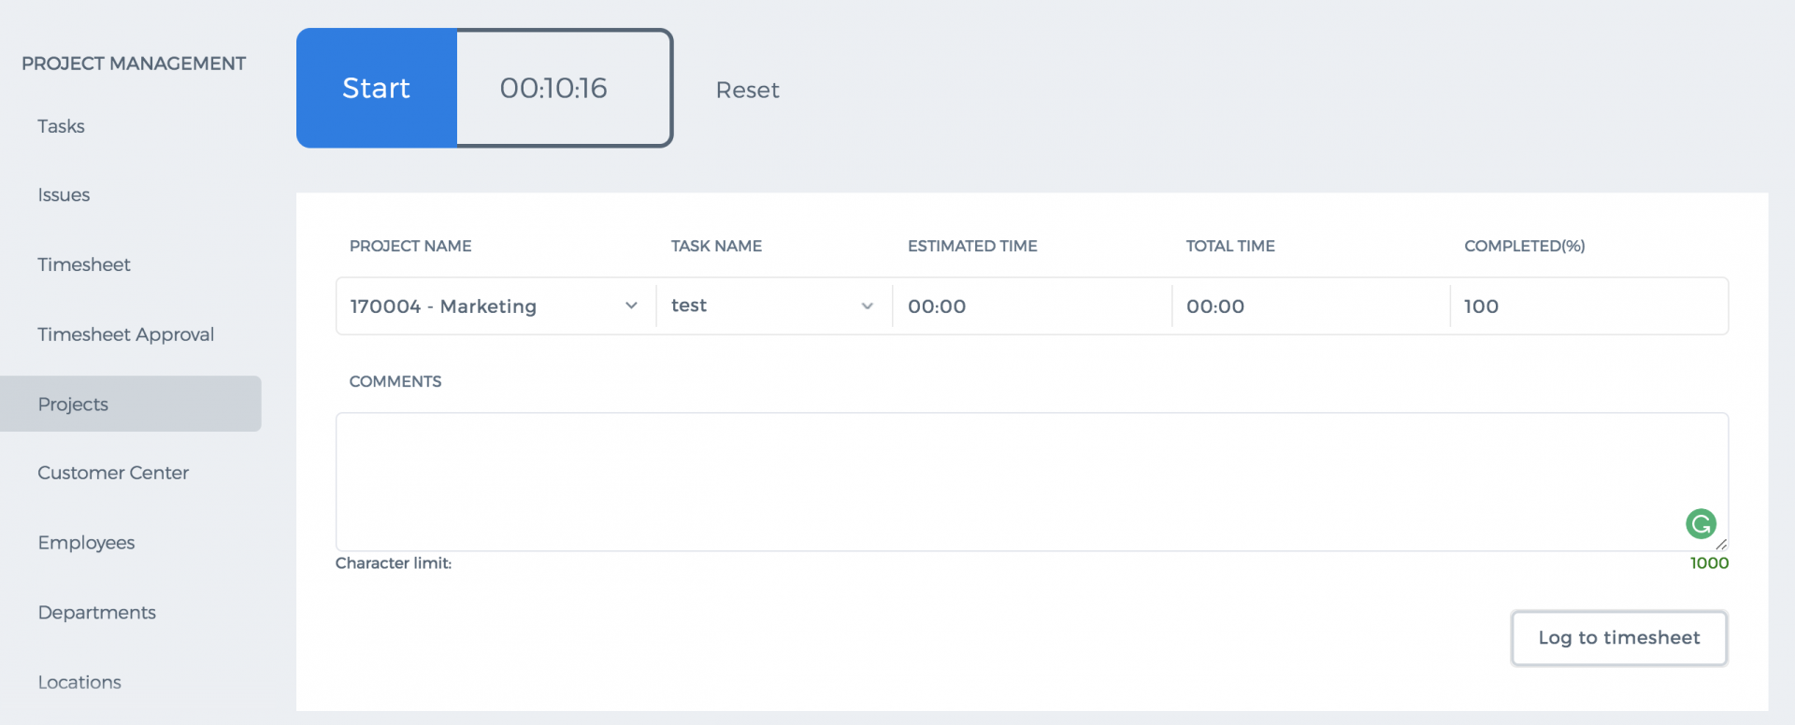
Task: Start the timer
Action: pos(377,88)
